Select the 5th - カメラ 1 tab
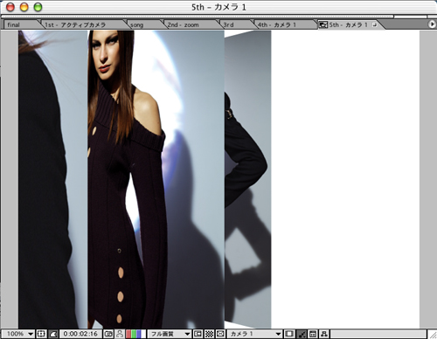The width and height of the screenshot is (437, 339). tap(349, 25)
